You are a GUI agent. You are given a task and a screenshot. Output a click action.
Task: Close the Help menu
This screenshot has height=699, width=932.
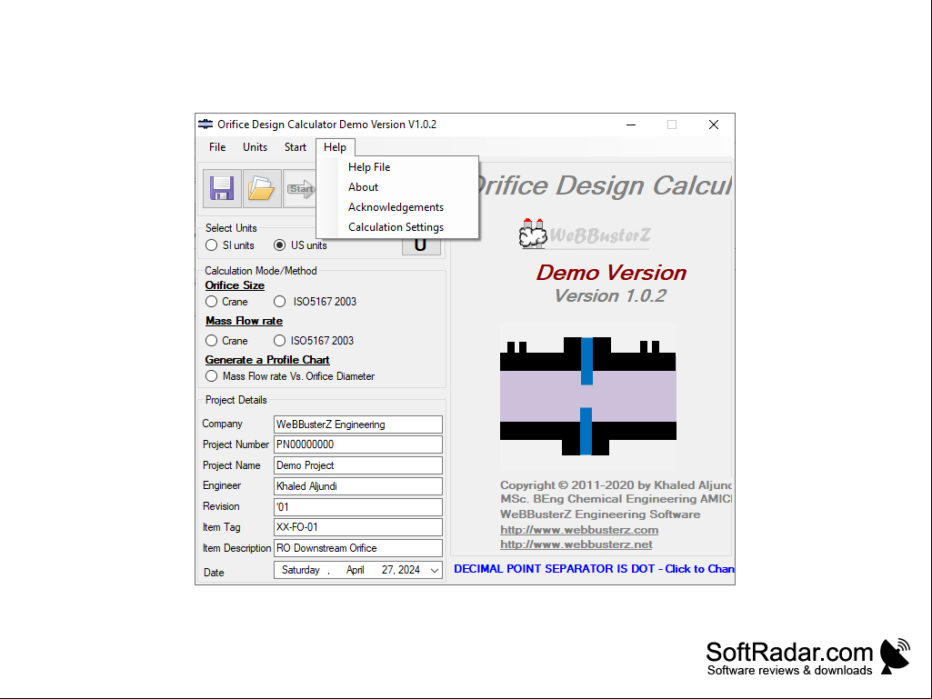tap(336, 147)
